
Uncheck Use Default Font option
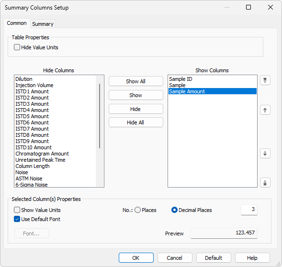[x=17, y=219]
